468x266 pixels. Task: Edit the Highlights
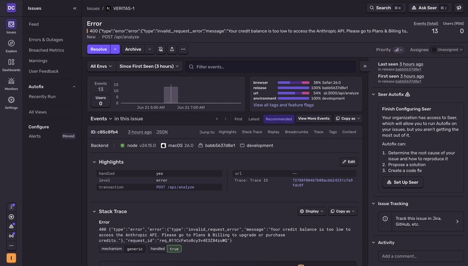[348, 162]
